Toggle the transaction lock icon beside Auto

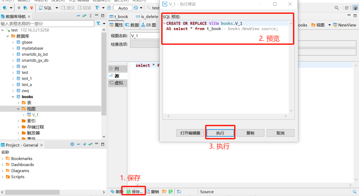click(x=109, y=8)
